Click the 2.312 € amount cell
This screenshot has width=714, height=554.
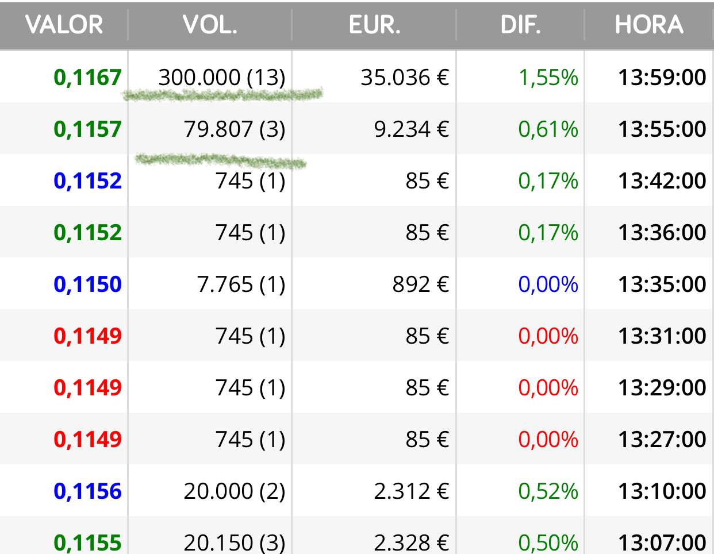tap(412, 491)
